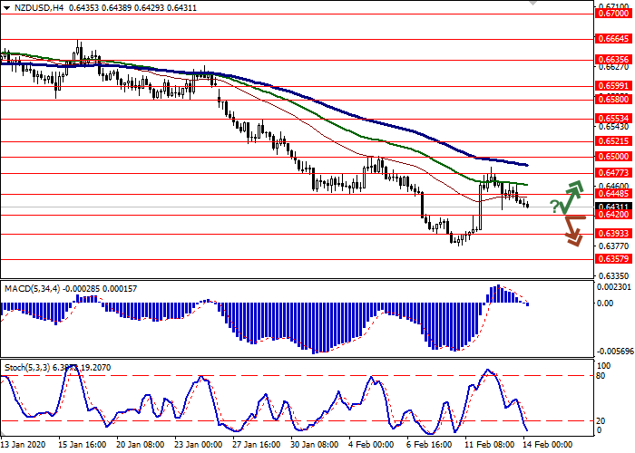
Task: Open the chart menu triangle beside NZDUSD
Action: (6, 6)
